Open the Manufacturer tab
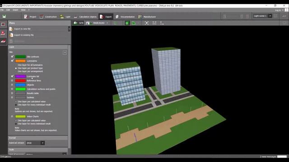Image resolution: width=289 pixels, height=162 pixels. [x=147, y=17]
